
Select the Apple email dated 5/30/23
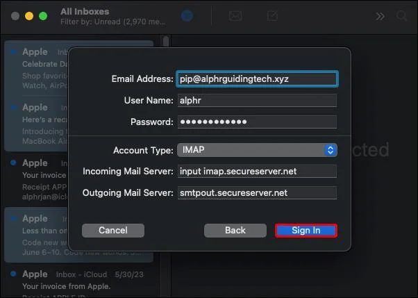[78, 281]
